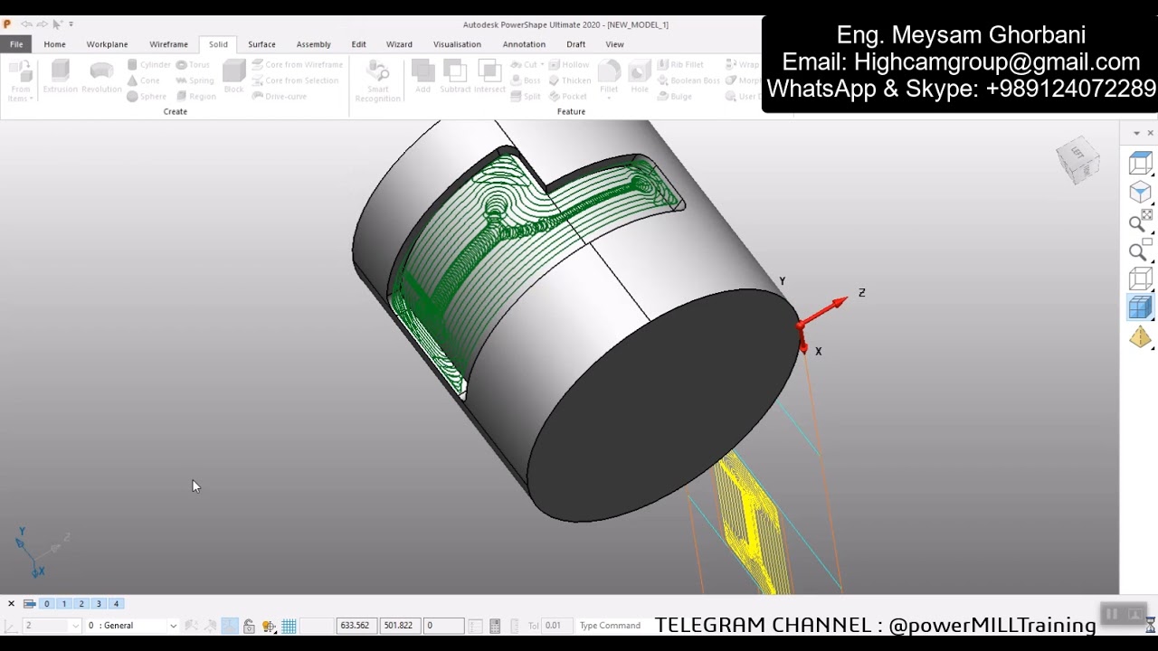The image size is (1158, 651).
Task: Switch to the Surface tab
Action: [x=261, y=44]
